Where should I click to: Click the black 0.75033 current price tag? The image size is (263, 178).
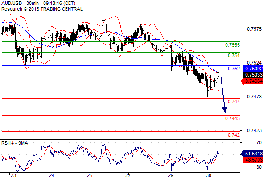[x=253, y=75]
